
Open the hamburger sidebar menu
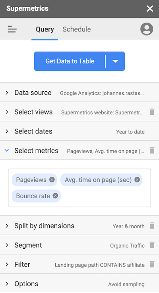click(x=12, y=29)
